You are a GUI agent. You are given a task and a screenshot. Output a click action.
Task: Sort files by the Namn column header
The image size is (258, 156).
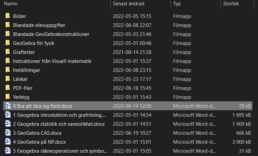pos(11,4)
